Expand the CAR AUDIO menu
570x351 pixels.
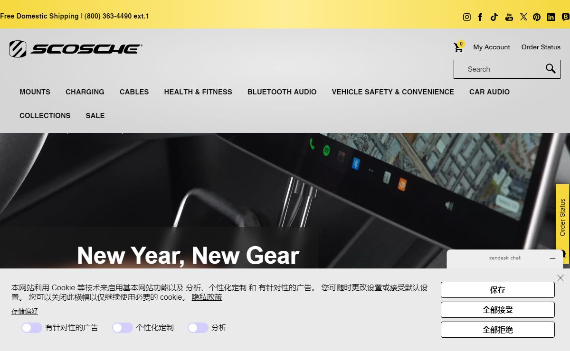[489, 92]
